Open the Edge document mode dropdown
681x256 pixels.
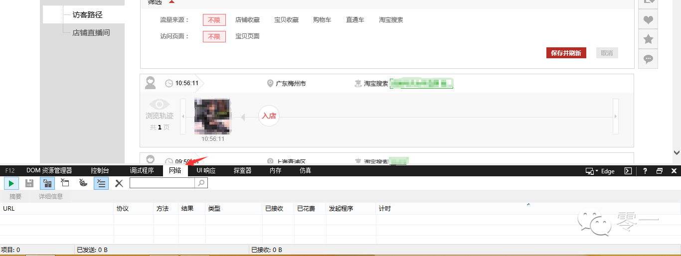coord(600,171)
